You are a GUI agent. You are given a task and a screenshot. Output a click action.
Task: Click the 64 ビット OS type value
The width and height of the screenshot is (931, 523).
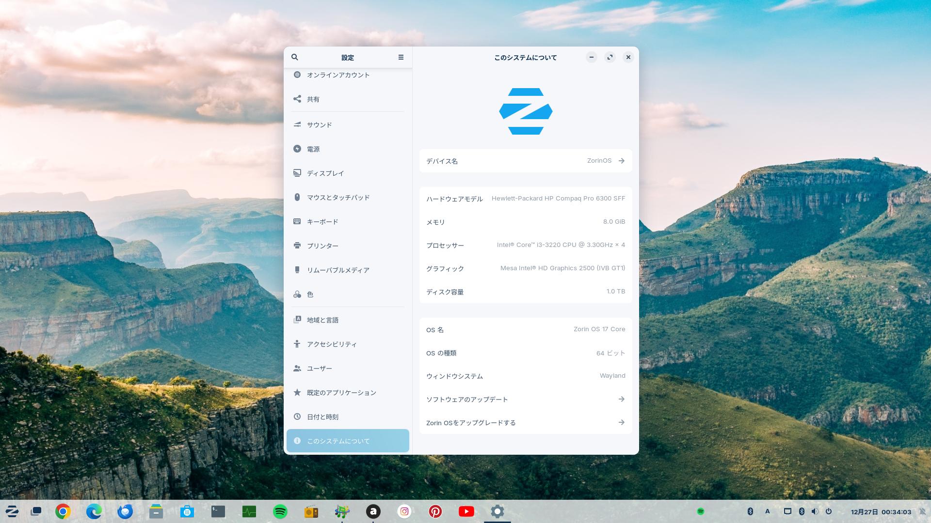point(610,353)
